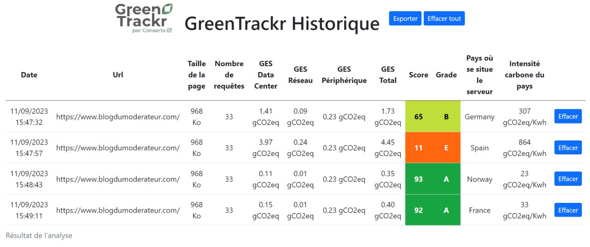Click the green score 93 cell
Viewport: 590px width, 247px height.
tap(418, 179)
